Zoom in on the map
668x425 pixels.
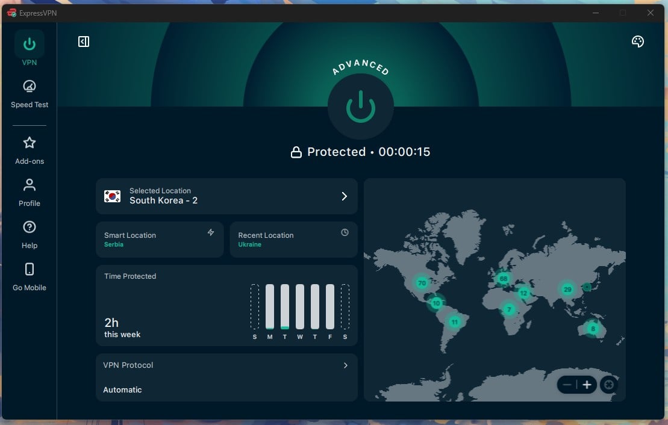(587, 385)
